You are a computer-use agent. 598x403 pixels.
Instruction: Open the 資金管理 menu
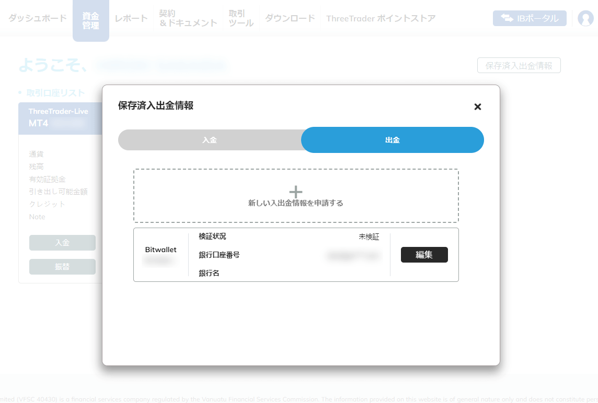(x=91, y=20)
